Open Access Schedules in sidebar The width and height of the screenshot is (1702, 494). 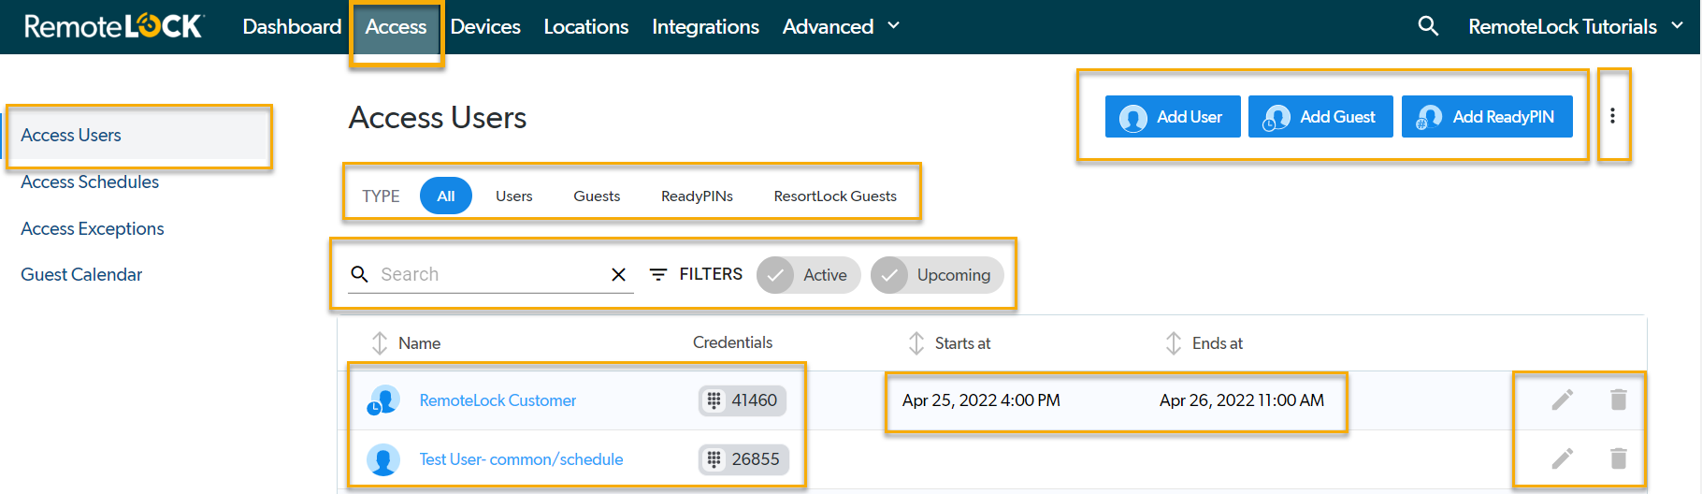point(90,182)
